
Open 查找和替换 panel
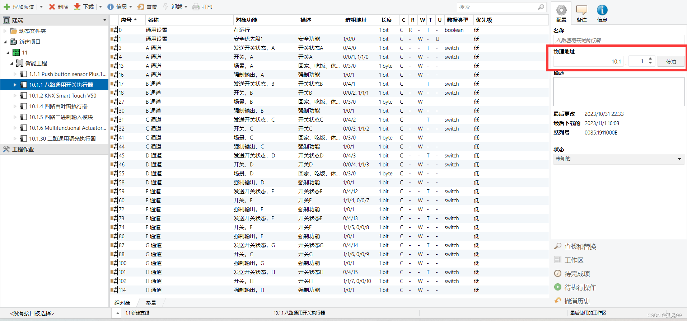(580, 246)
